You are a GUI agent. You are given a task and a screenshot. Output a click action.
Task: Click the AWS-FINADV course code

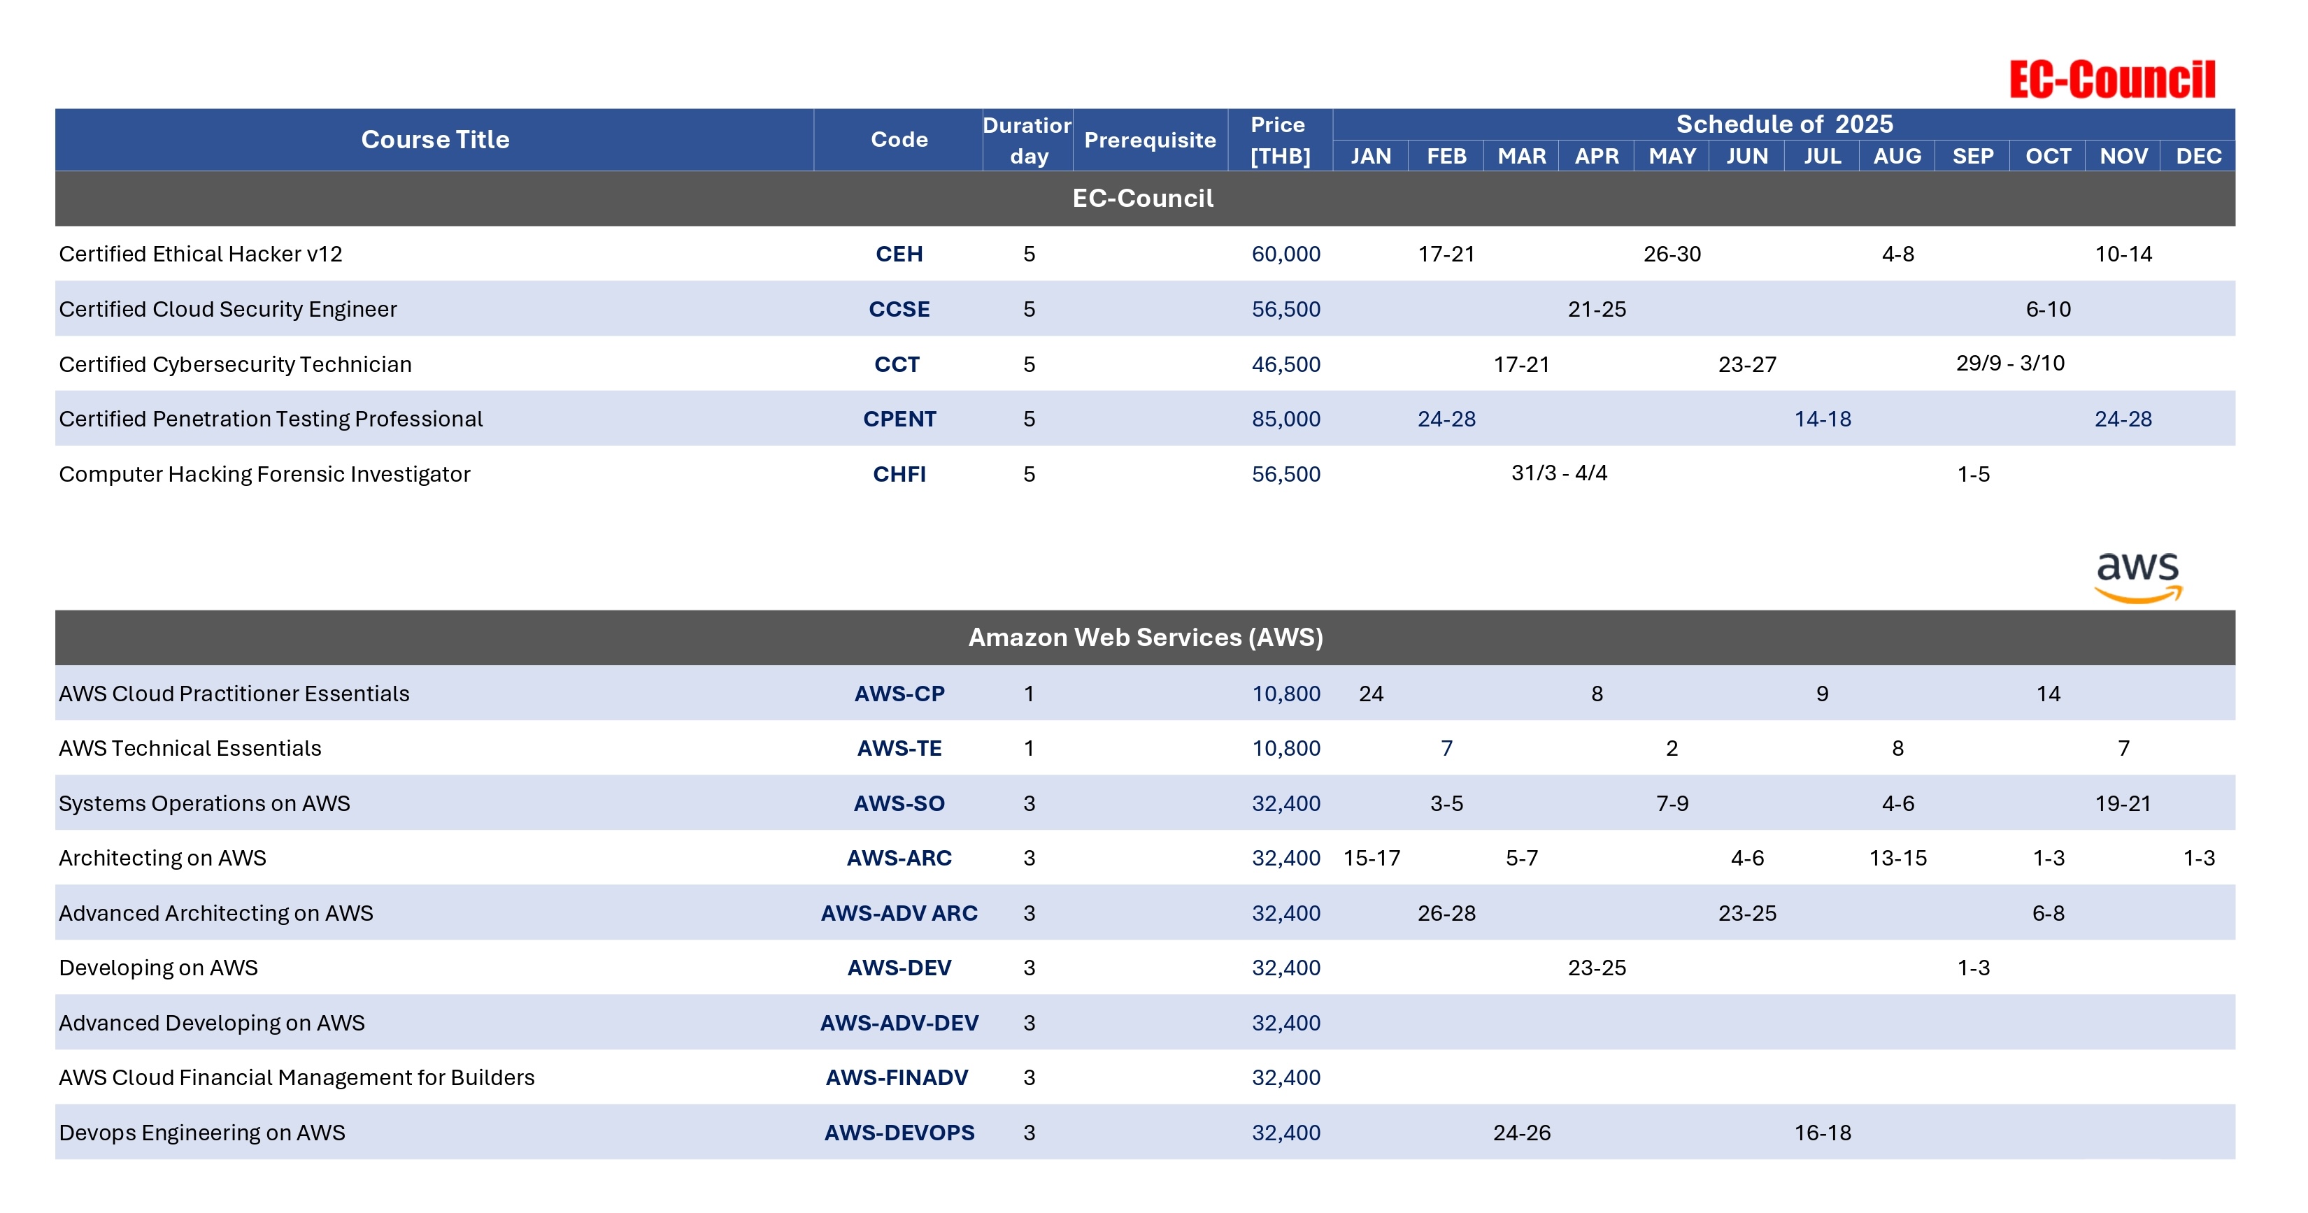(x=897, y=1078)
